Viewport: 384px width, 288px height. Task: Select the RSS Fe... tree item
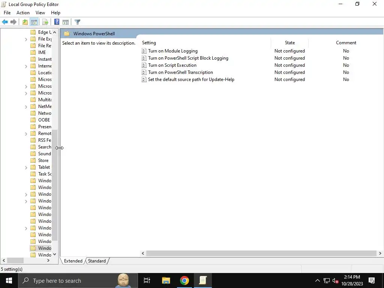pos(41,140)
